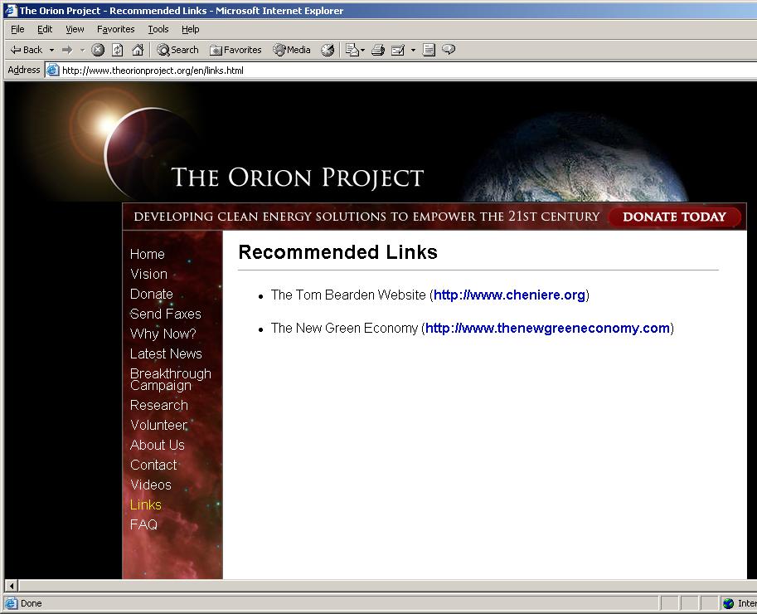The height and width of the screenshot is (614, 757).
Task: Click The Orion Project banner title
Action: coord(298,178)
